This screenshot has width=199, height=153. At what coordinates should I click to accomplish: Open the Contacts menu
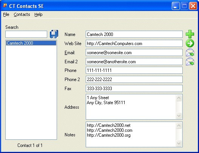(22, 14)
